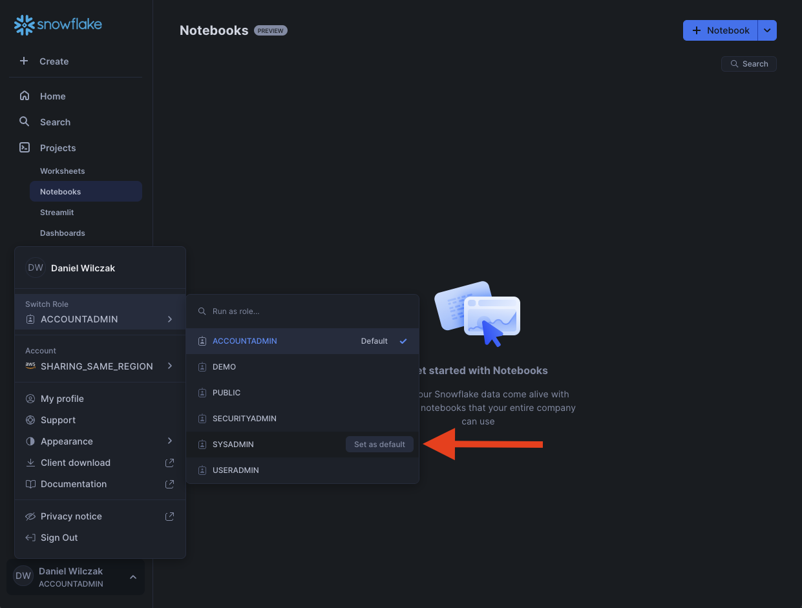
Task: Click the external link icon beside Documentation
Action: 169,484
